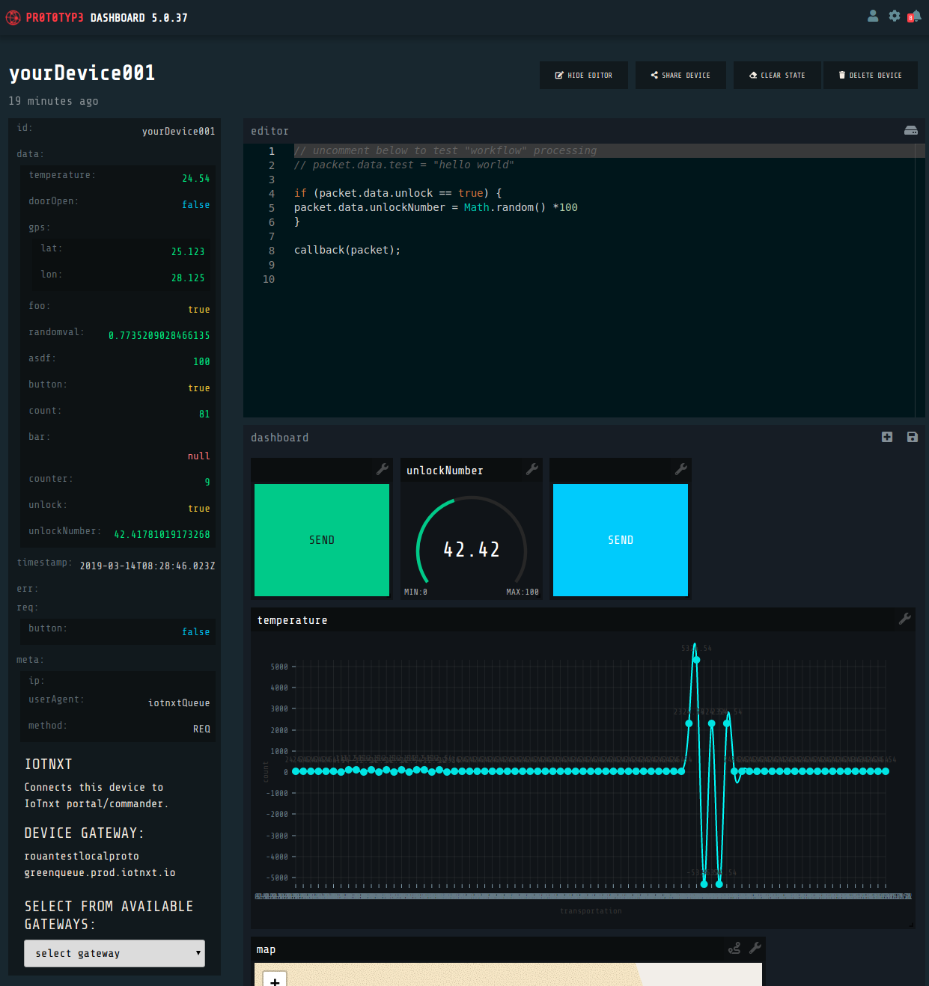Save the dashboard layout
Screen dimensions: 929x986
pyautogui.click(x=913, y=437)
